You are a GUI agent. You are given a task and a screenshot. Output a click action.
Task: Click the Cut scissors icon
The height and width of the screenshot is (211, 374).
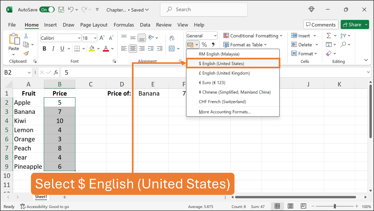pos(26,36)
